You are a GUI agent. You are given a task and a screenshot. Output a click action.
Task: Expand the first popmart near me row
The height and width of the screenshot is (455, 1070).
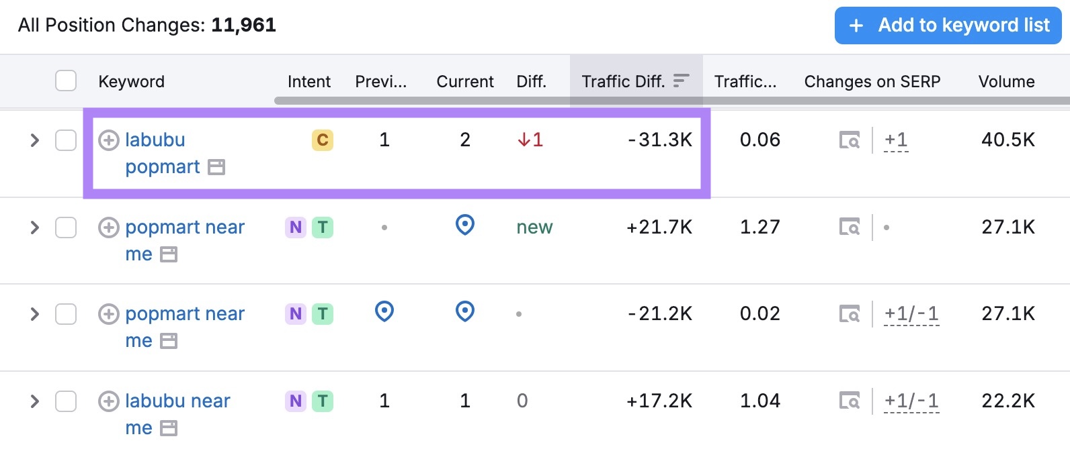[x=34, y=227]
